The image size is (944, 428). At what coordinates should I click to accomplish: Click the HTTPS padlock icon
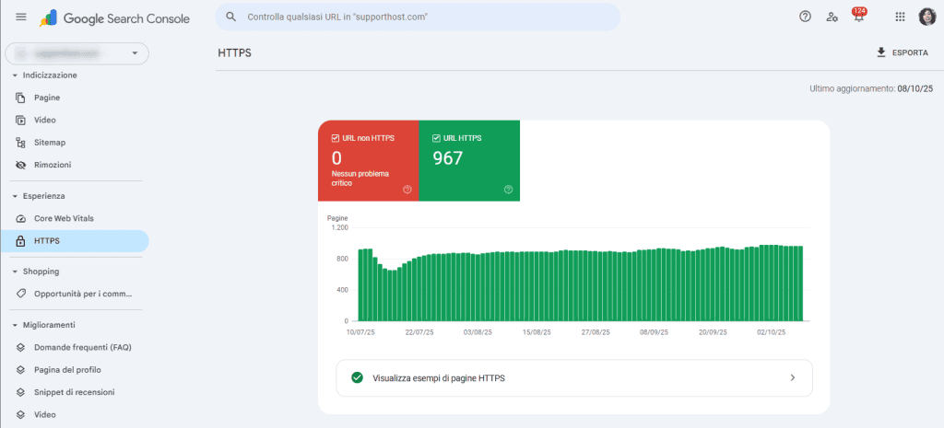tap(21, 241)
